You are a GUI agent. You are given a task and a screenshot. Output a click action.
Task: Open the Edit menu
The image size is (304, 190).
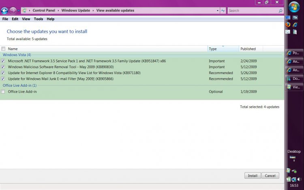coord(15,19)
